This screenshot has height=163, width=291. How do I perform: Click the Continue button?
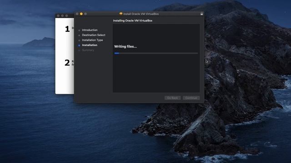[x=191, y=98]
